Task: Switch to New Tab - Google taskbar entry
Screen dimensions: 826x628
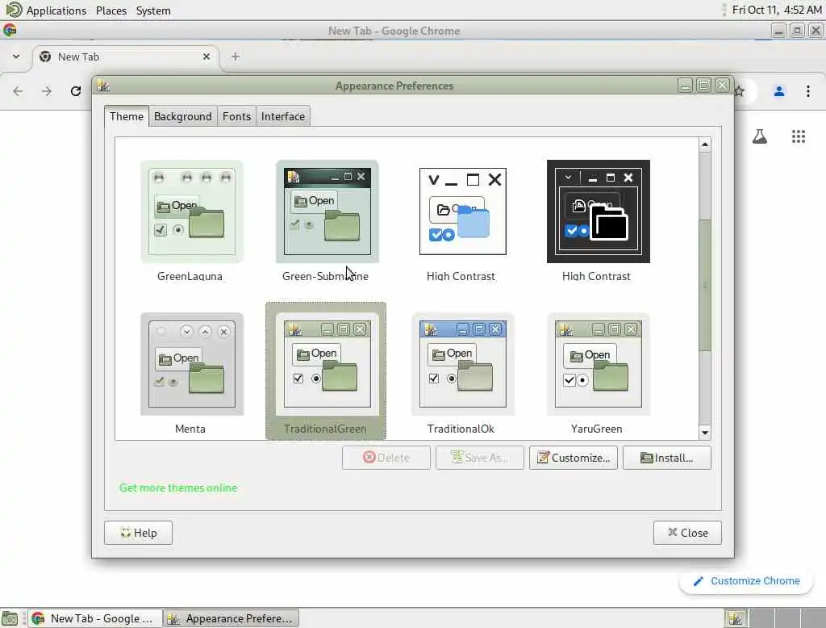Action: (x=94, y=618)
